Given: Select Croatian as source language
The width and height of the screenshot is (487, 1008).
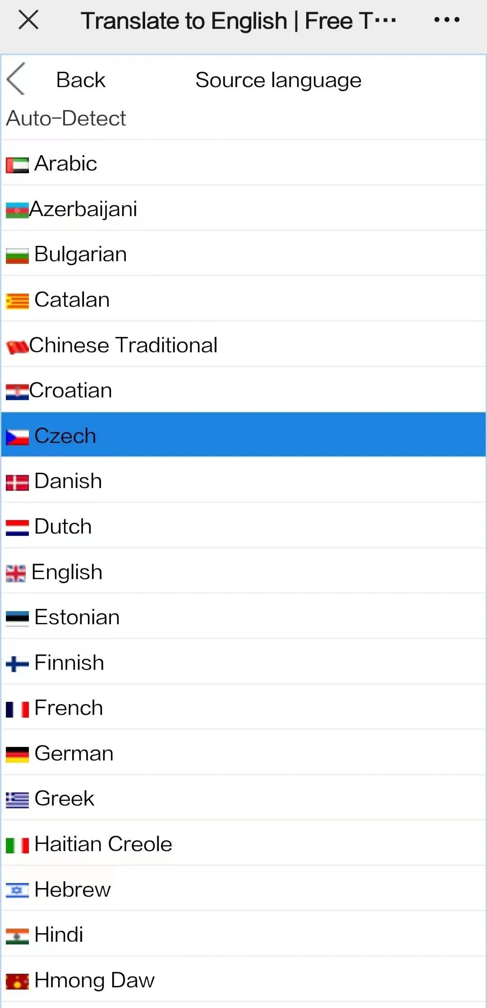Looking at the screenshot, I should click(x=70, y=390).
